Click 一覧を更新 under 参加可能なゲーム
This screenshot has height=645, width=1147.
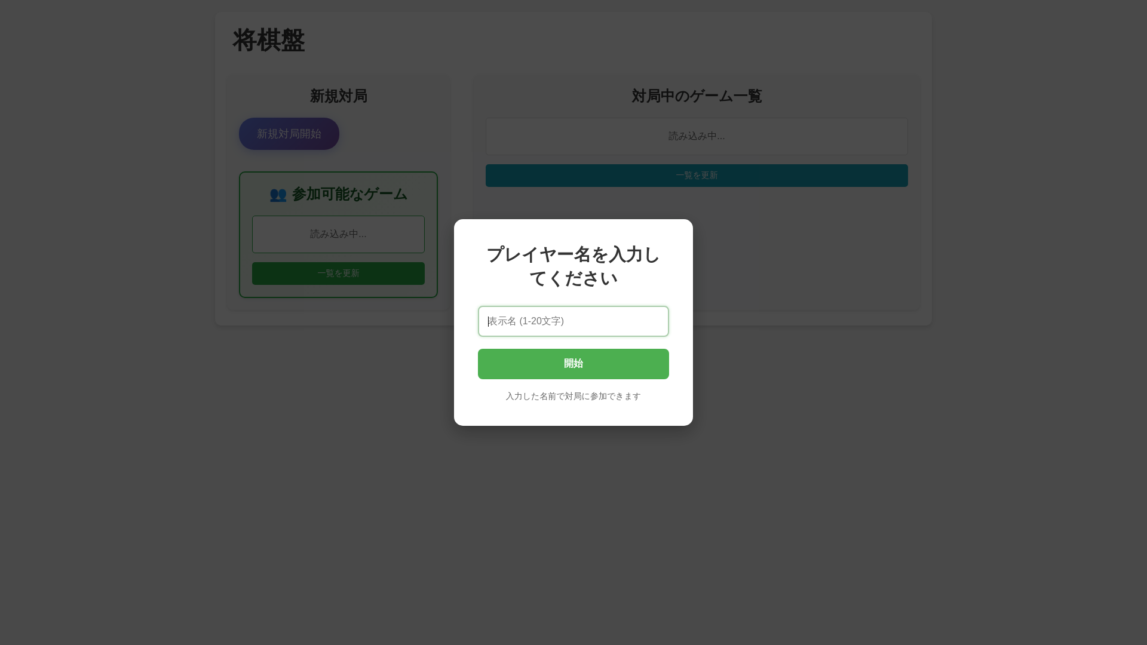(x=338, y=274)
